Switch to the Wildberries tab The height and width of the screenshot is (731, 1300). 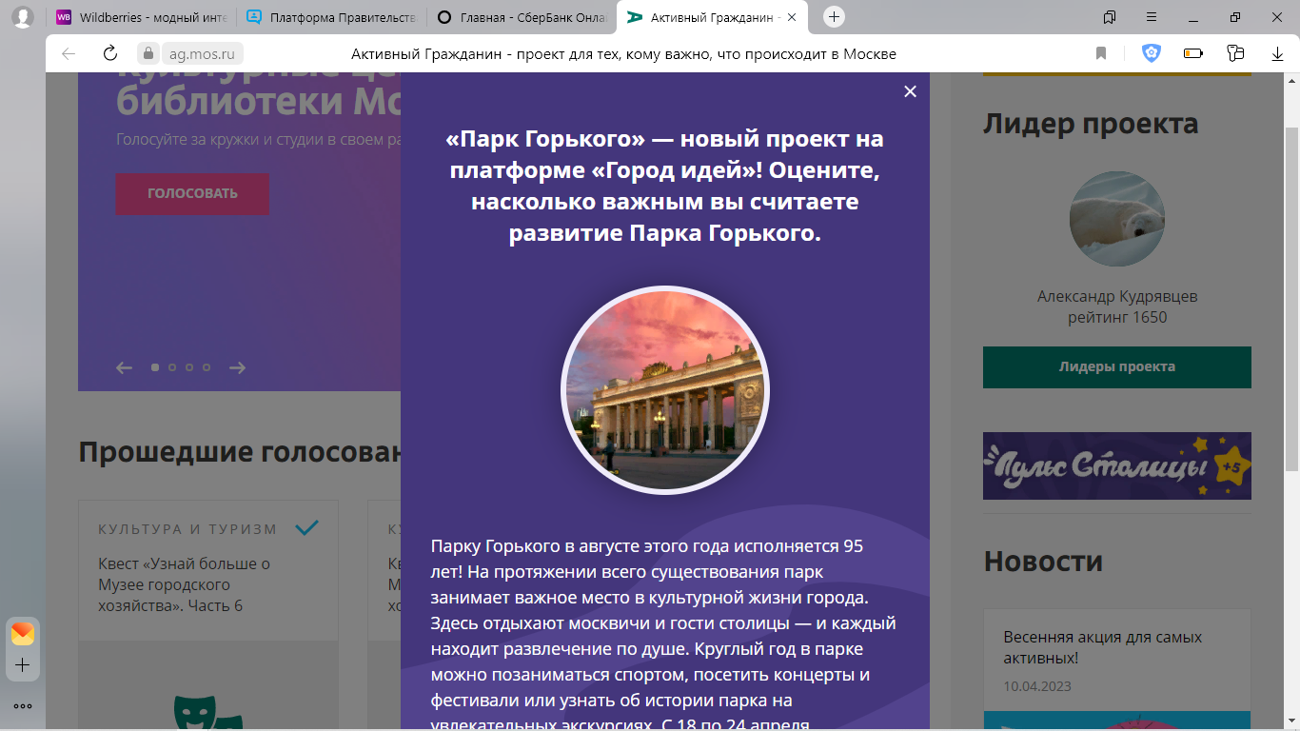click(142, 17)
